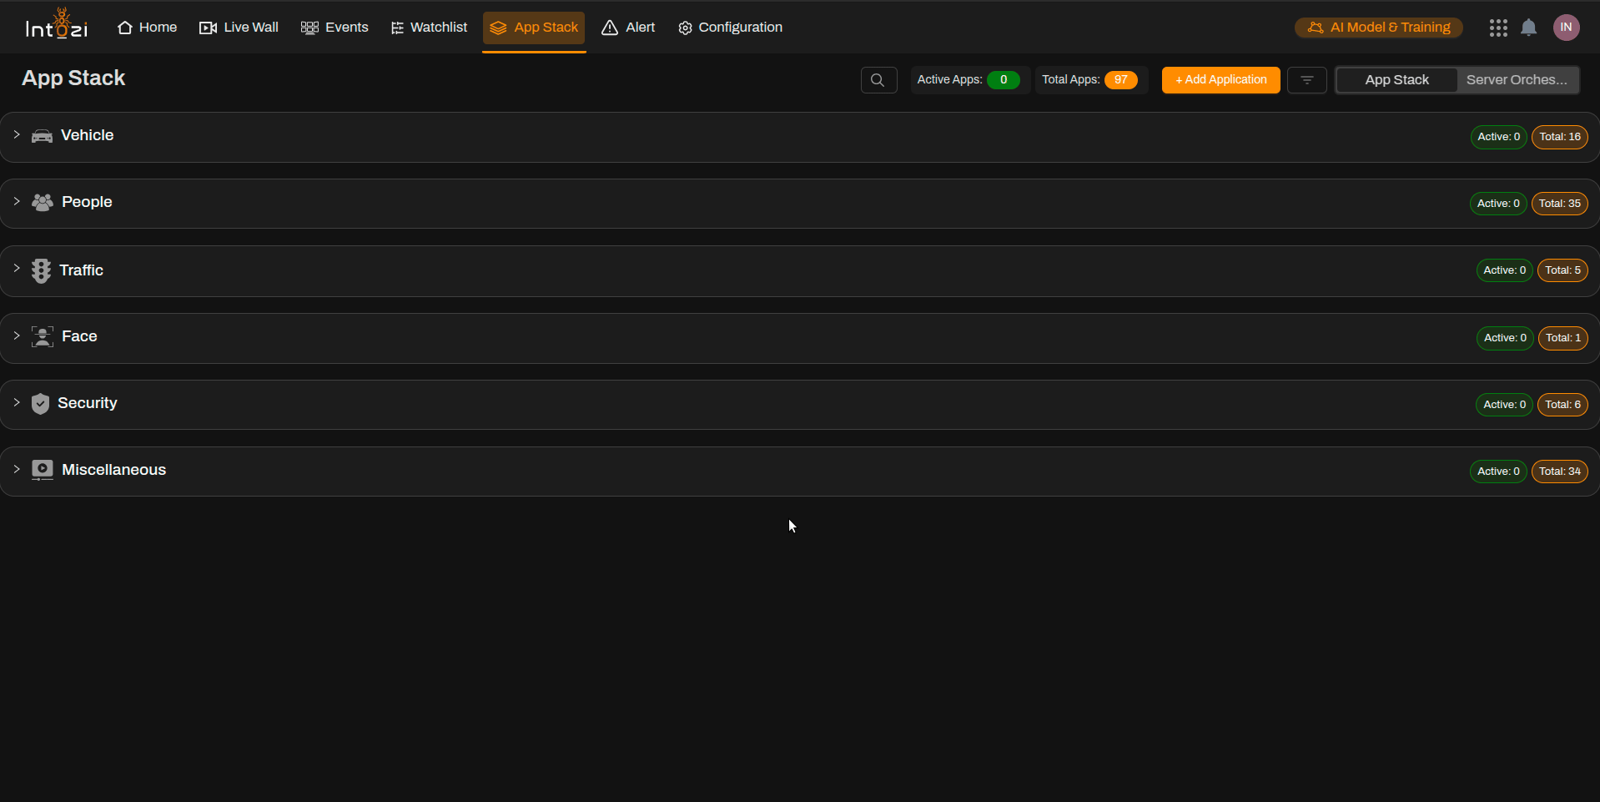Click the Traffic light icon
1600x802 pixels.
[x=41, y=270]
